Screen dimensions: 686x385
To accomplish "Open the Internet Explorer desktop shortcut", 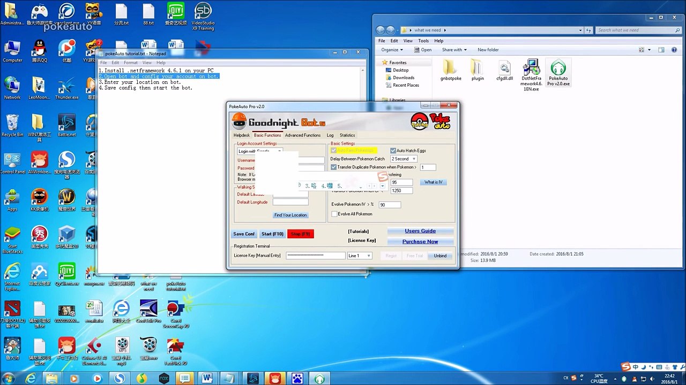I will pyautogui.click(x=12, y=277).
